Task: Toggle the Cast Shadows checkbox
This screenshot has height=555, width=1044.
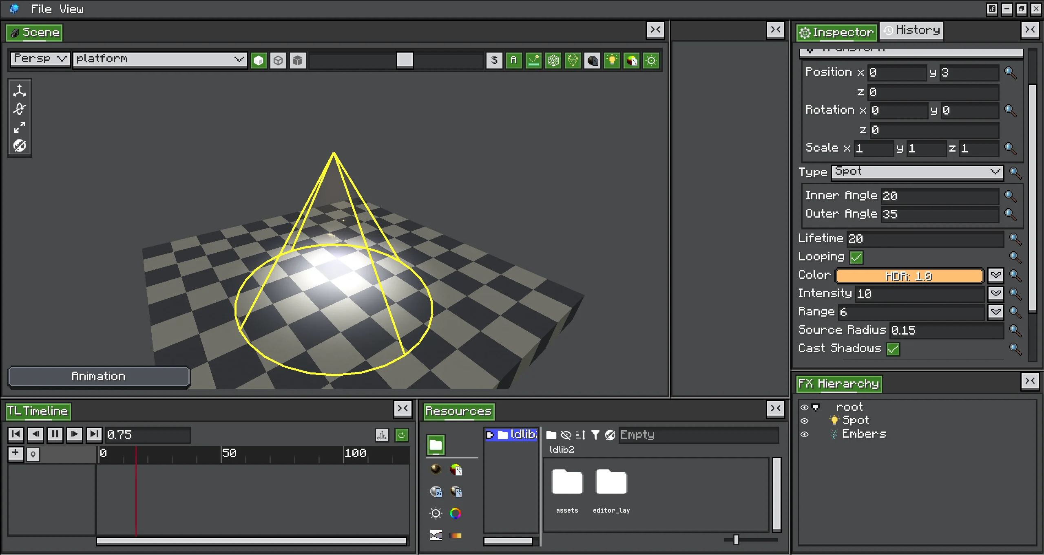Action: (x=893, y=349)
